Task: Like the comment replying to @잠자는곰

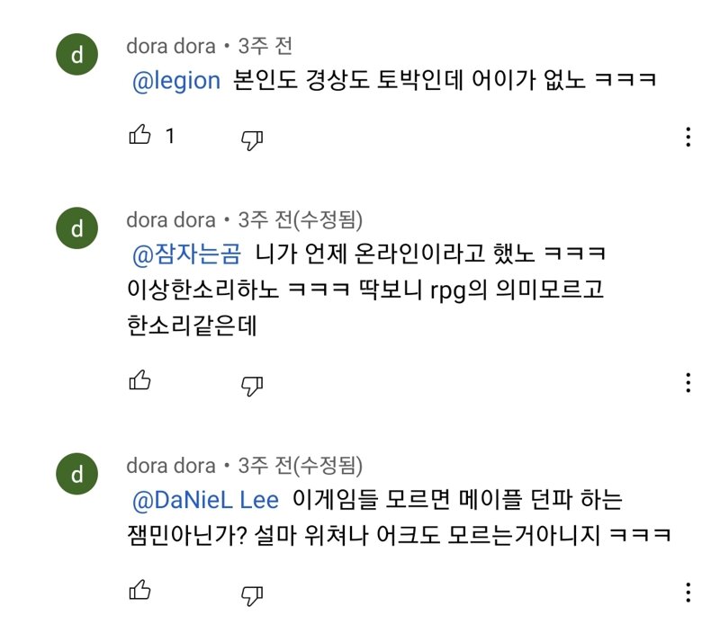Action: (x=140, y=381)
